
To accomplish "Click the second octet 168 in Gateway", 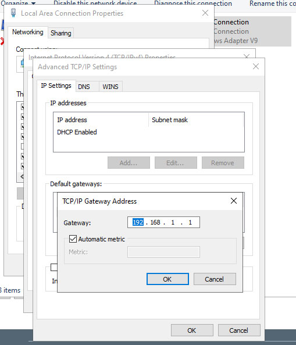I will (155, 222).
